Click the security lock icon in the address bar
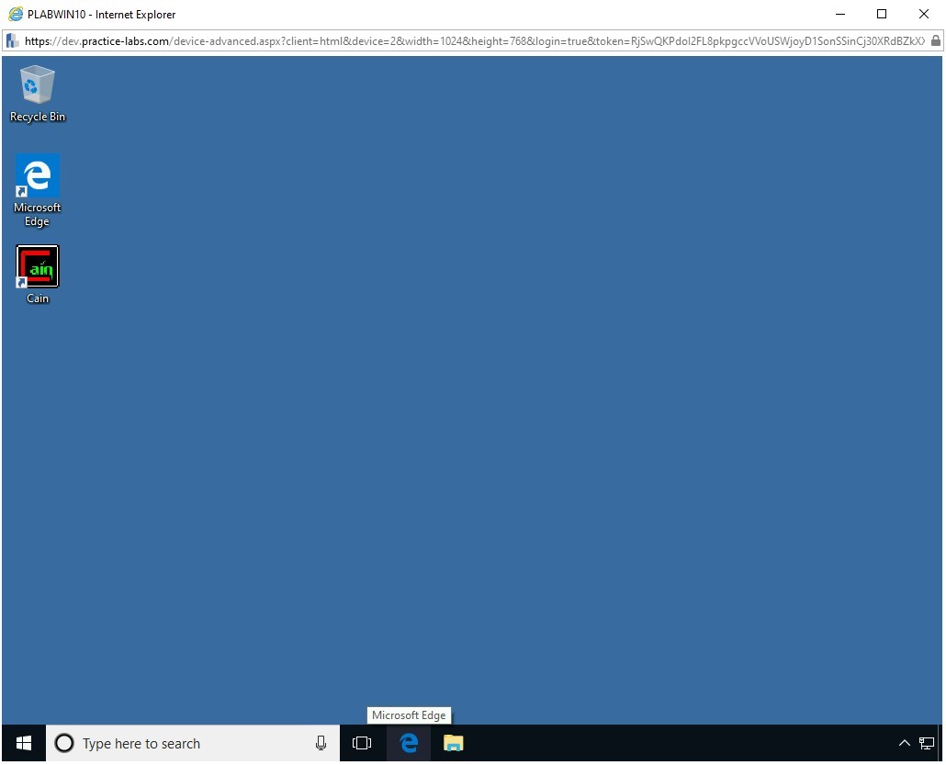 coord(937,40)
